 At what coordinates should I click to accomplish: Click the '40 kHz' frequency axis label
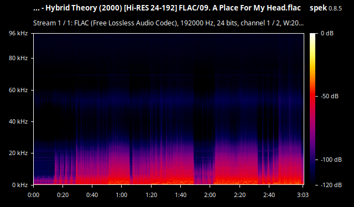(x=18, y=121)
